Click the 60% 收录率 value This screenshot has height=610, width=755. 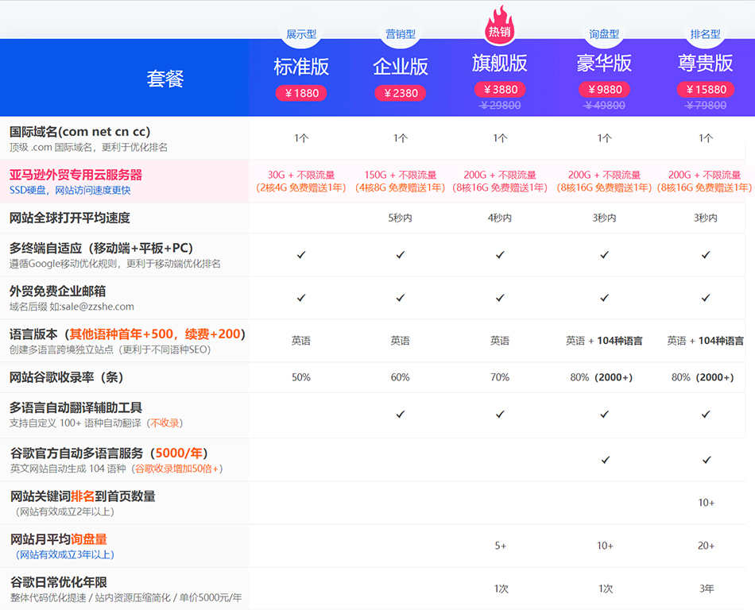click(401, 377)
